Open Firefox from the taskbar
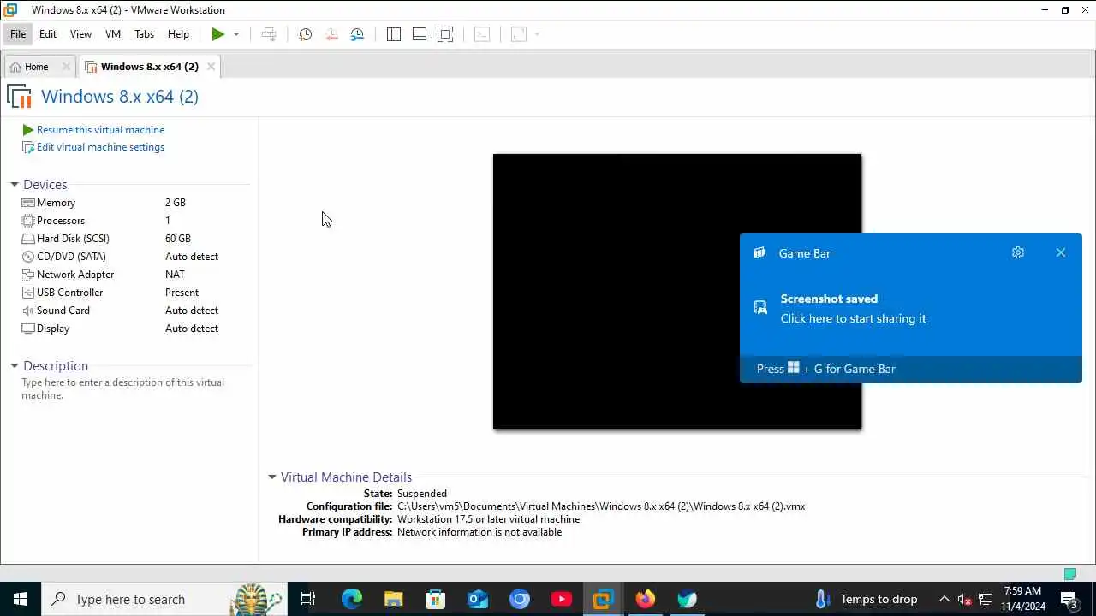This screenshot has width=1096, height=616. point(646,599)
